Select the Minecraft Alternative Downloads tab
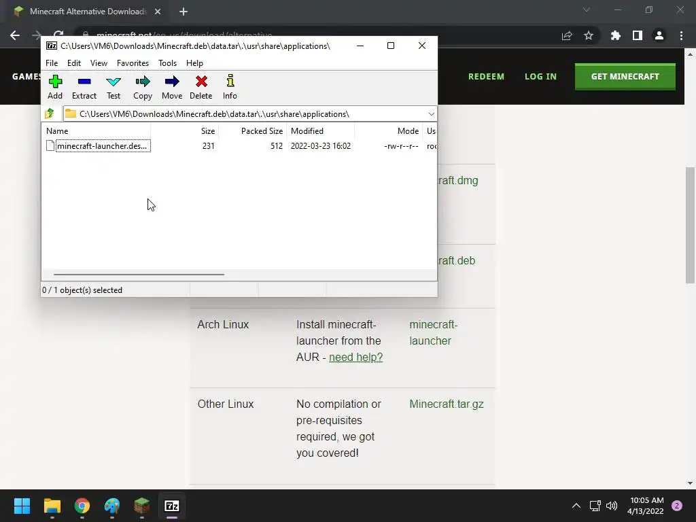Screen dimensions: 696x522 (x=88, y=12)
